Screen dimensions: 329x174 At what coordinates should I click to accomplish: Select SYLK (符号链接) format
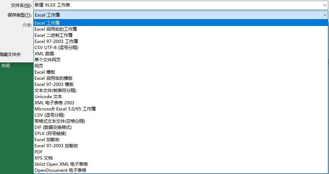[x=181, y=133]
